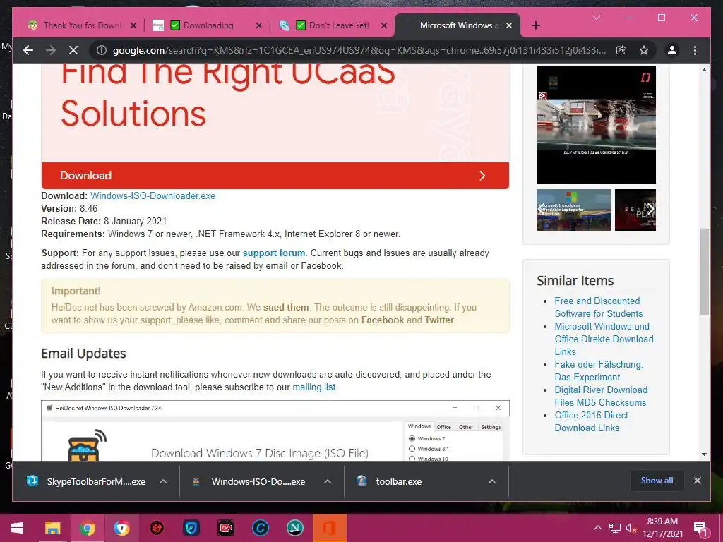Screen dimensions: 723x542
Task: Open the Windows Start menu
Action: (17, 528)
